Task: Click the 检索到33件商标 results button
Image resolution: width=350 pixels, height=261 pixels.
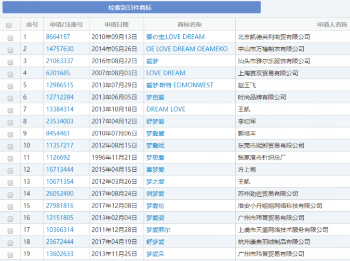Action: coord(131,8)
